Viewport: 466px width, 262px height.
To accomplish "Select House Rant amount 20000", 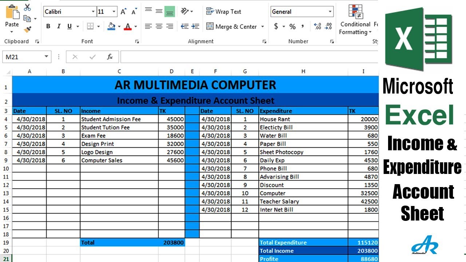I will (x=363, y=119).
